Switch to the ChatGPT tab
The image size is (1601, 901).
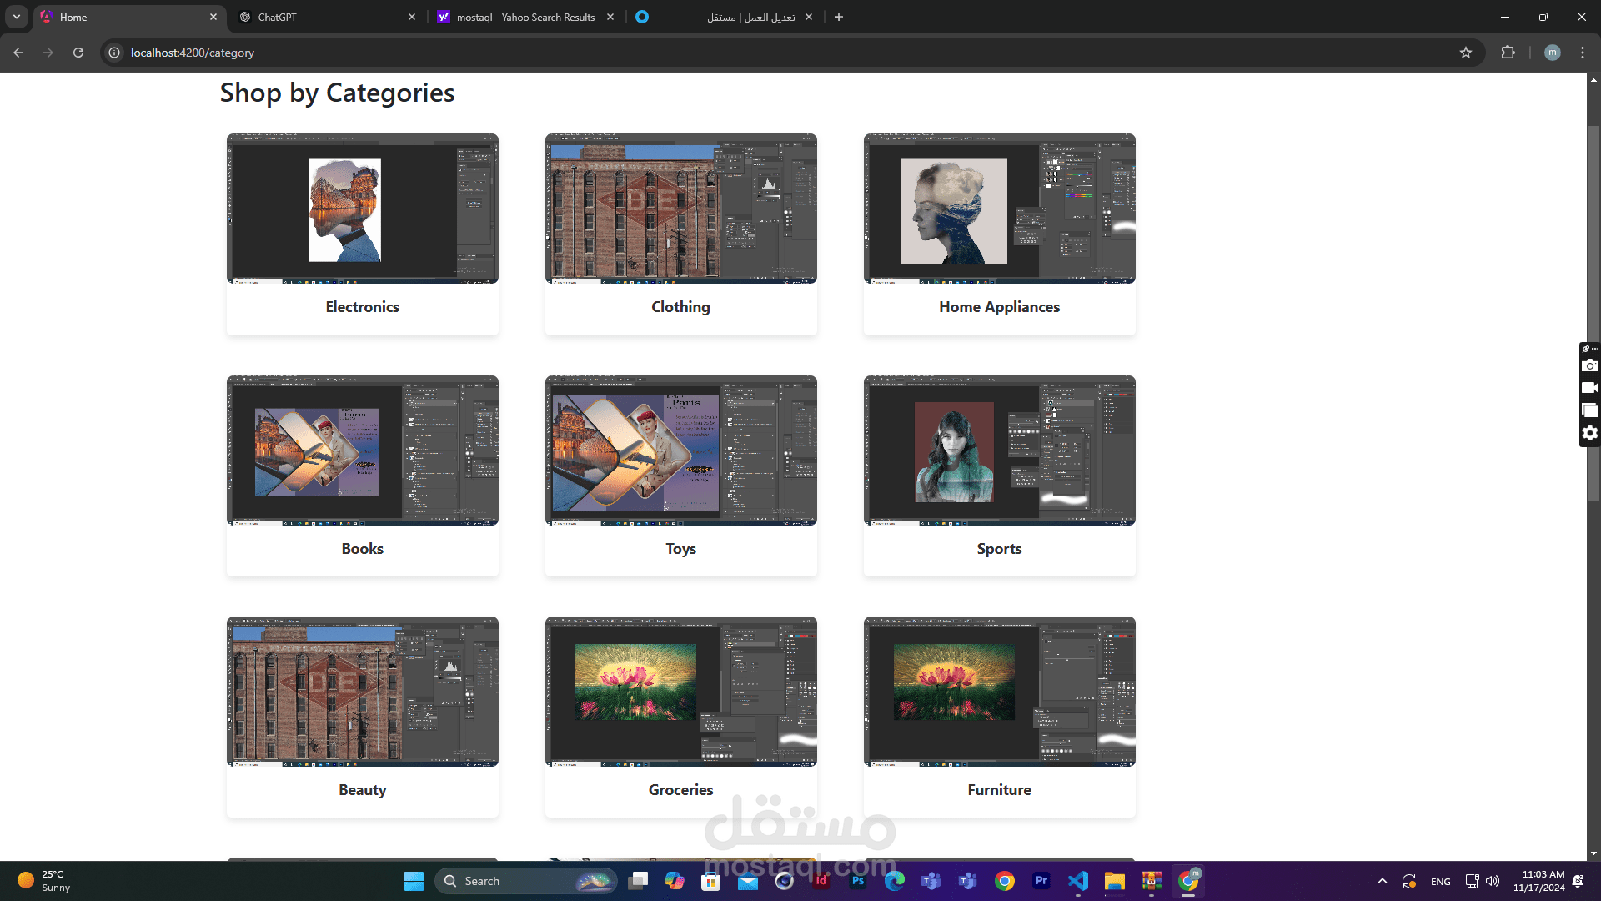325,17
